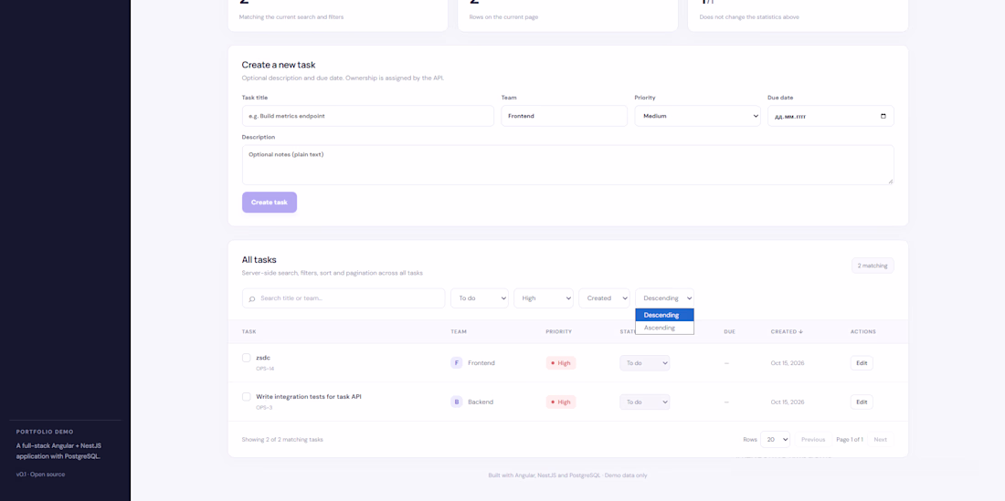
Task: Open the Priority Medium dropdown
Action: (x=697, y=116)
